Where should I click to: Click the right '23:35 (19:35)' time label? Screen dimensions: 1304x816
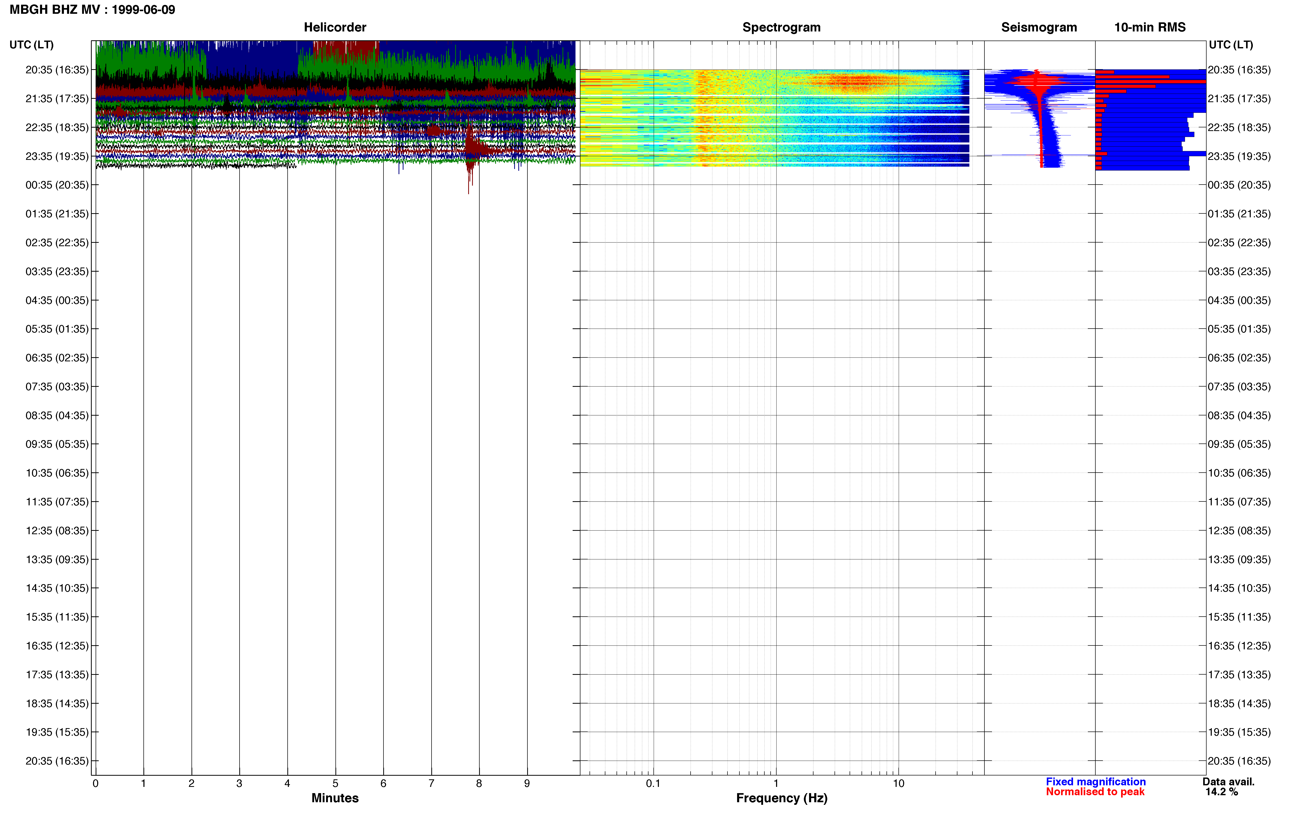1239,156
